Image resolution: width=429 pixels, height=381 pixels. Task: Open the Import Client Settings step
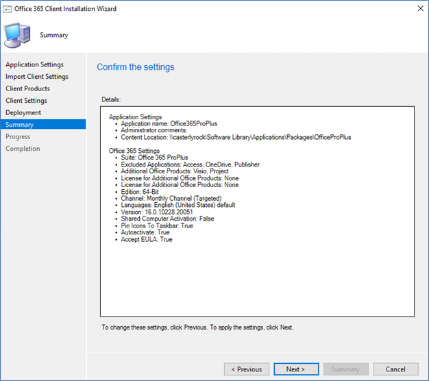point(37,77)
